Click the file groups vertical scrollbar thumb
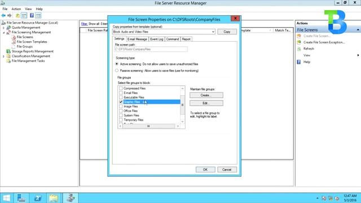This screenshot has width=361, height=203. click(182, 105)
